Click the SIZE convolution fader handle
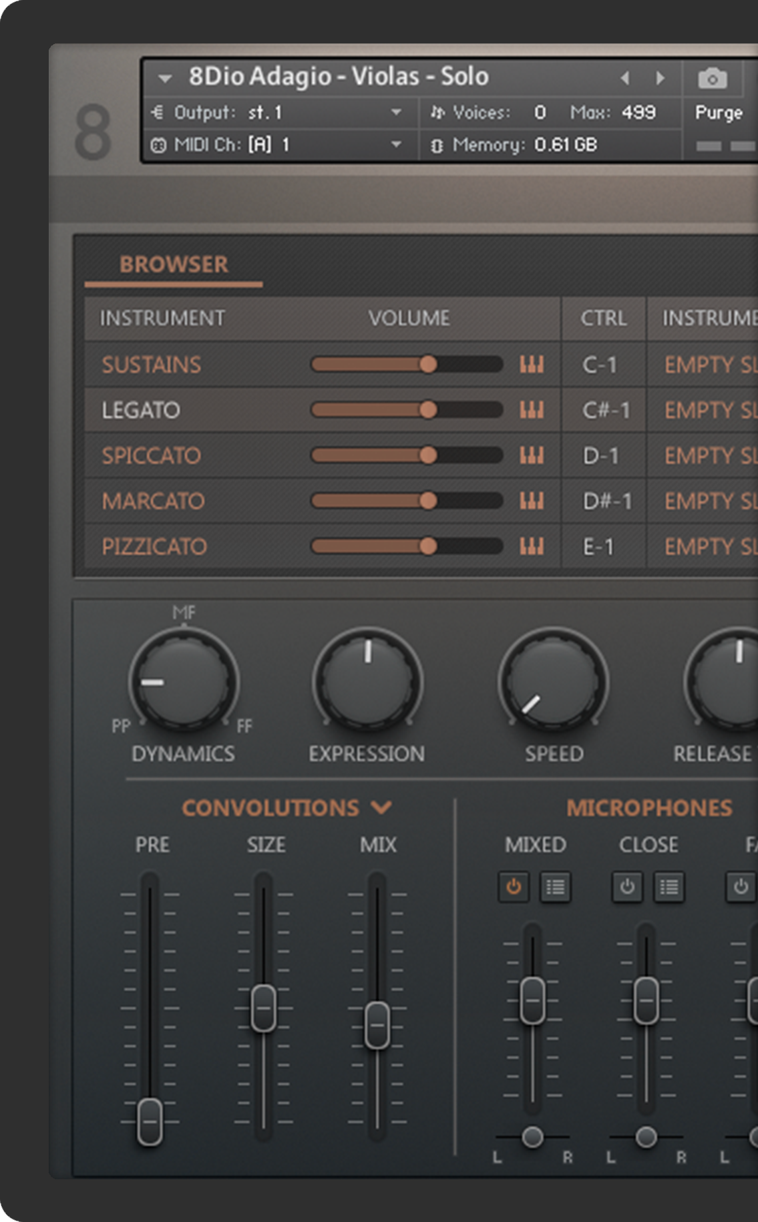 263,1008
